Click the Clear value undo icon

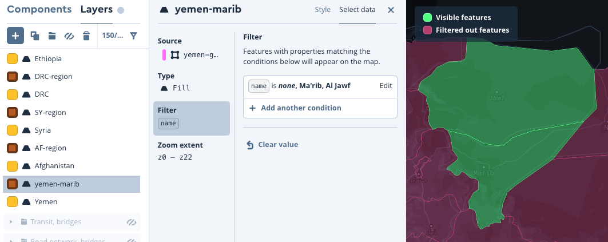tap(250, 145)
